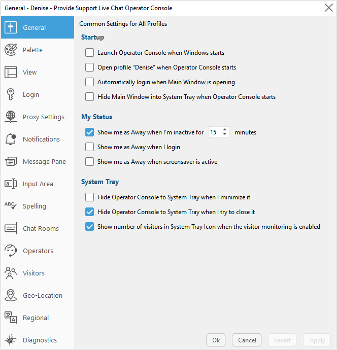Click the Proxy Settings globe icon
This screenshot has width=337, height=350.
[x=11, y=117]
